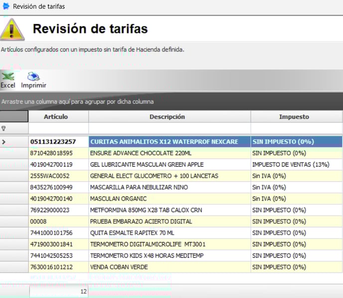Screen dimensions: 343x298
Task: Click the IMPUESTO DE VENTAS (13%) cell
Action: click(297, 164)
